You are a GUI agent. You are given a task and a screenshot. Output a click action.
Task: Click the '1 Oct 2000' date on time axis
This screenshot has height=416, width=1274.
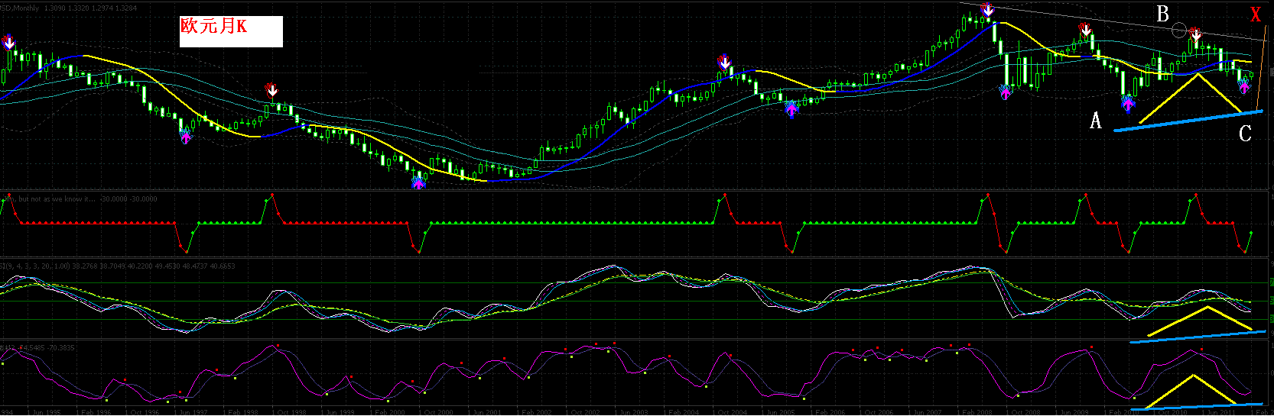click(x=437, y=412)
